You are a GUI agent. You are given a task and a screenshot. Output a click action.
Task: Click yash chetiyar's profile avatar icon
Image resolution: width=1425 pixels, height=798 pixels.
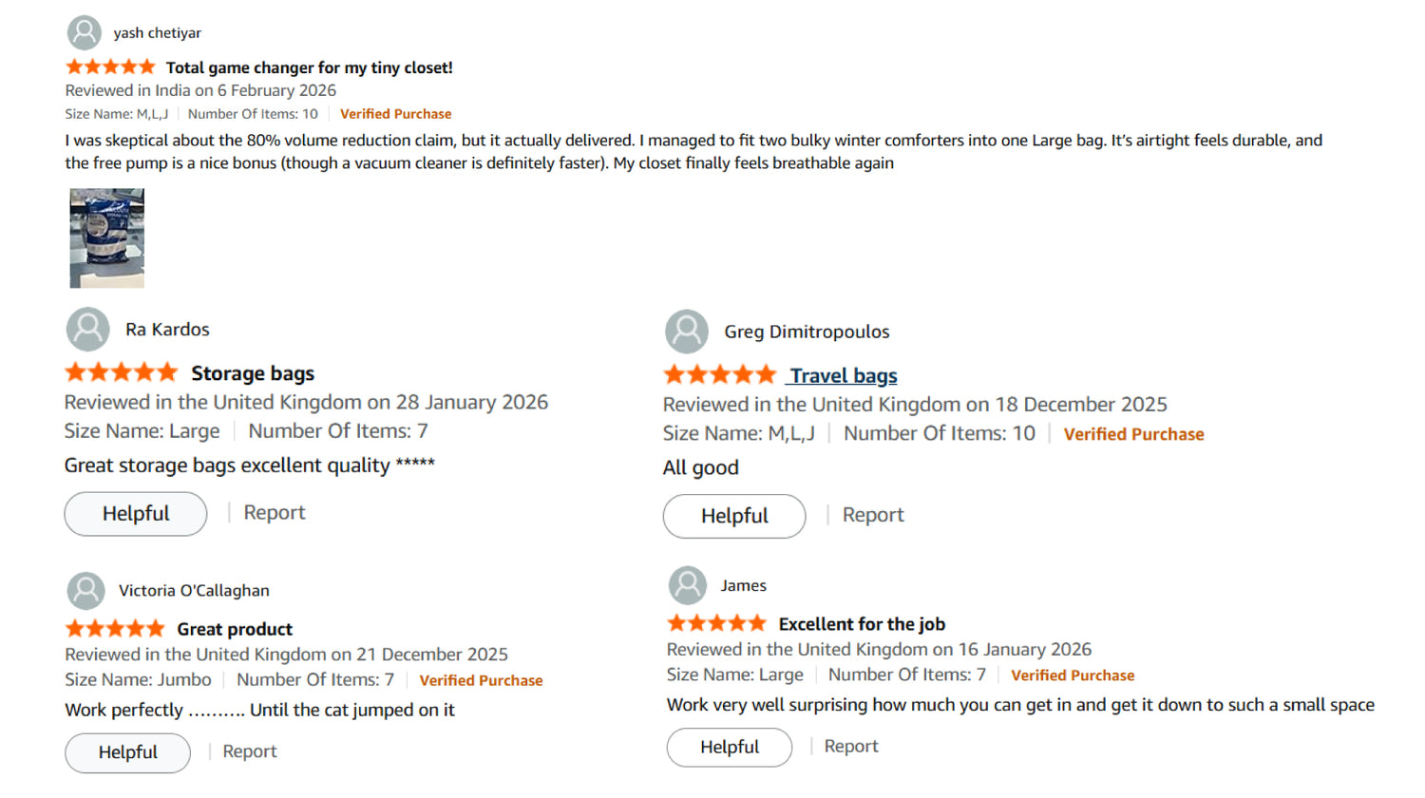click(85, 32)
